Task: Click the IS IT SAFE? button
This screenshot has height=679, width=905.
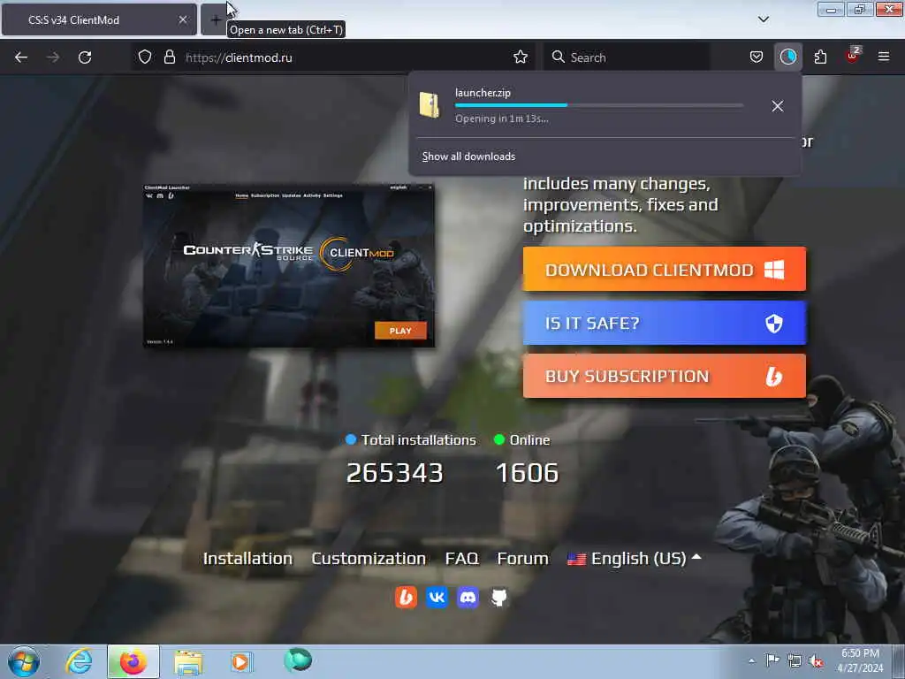Action: click(665, 323)
